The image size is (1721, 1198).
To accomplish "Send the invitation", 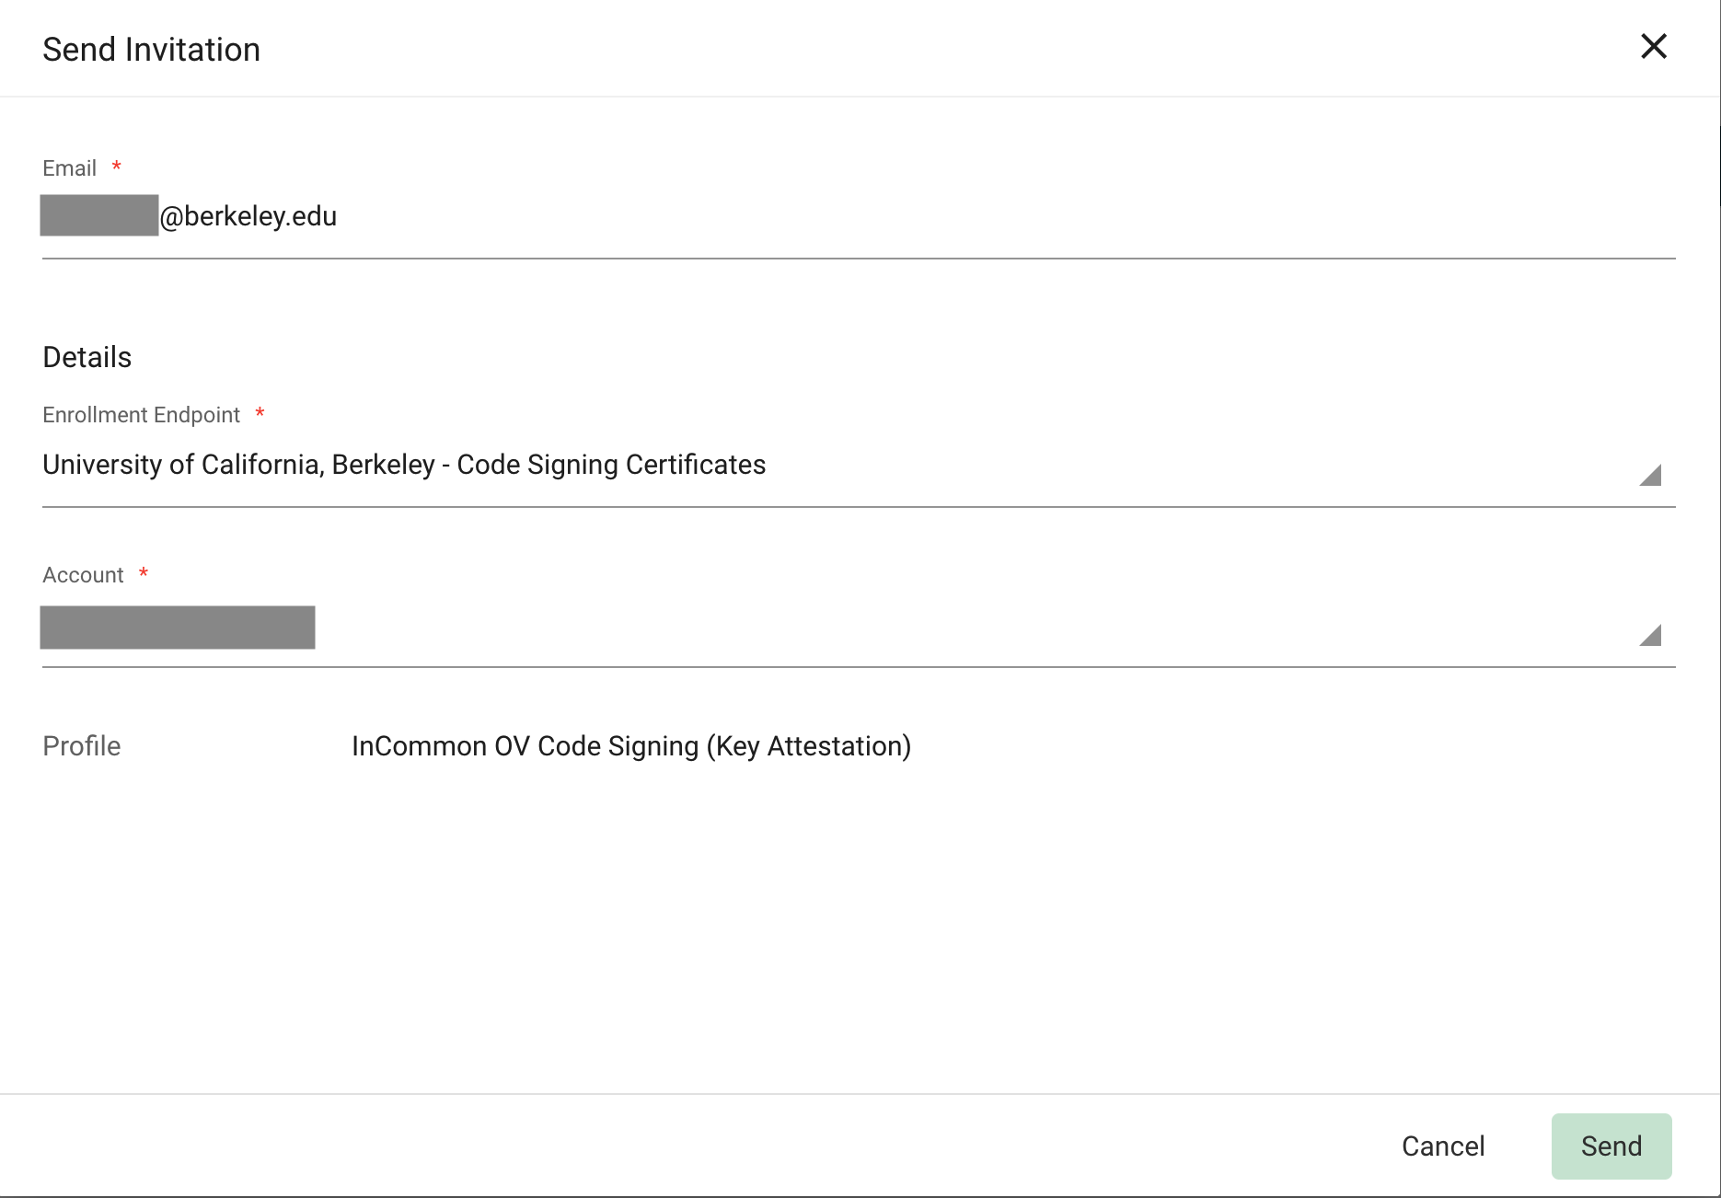I will pos(1611,1146).
